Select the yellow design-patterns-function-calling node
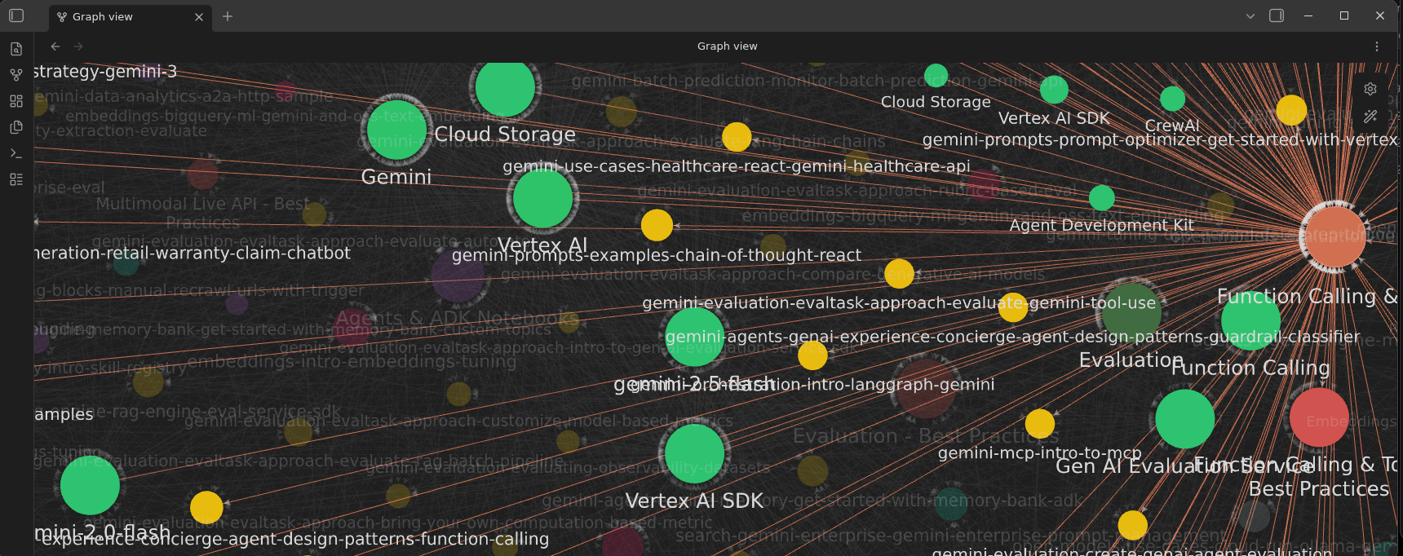Image resolution: width=1403 pixels, height=556 pixels. [x=206, y=507]
